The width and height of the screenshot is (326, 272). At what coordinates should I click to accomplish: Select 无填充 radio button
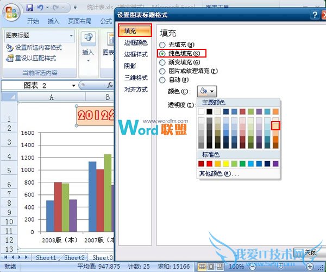[162, 45]
